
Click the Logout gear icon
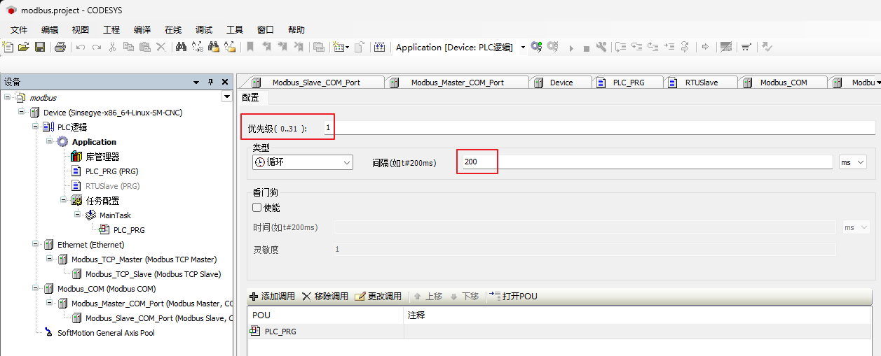(x=553, y=47)
